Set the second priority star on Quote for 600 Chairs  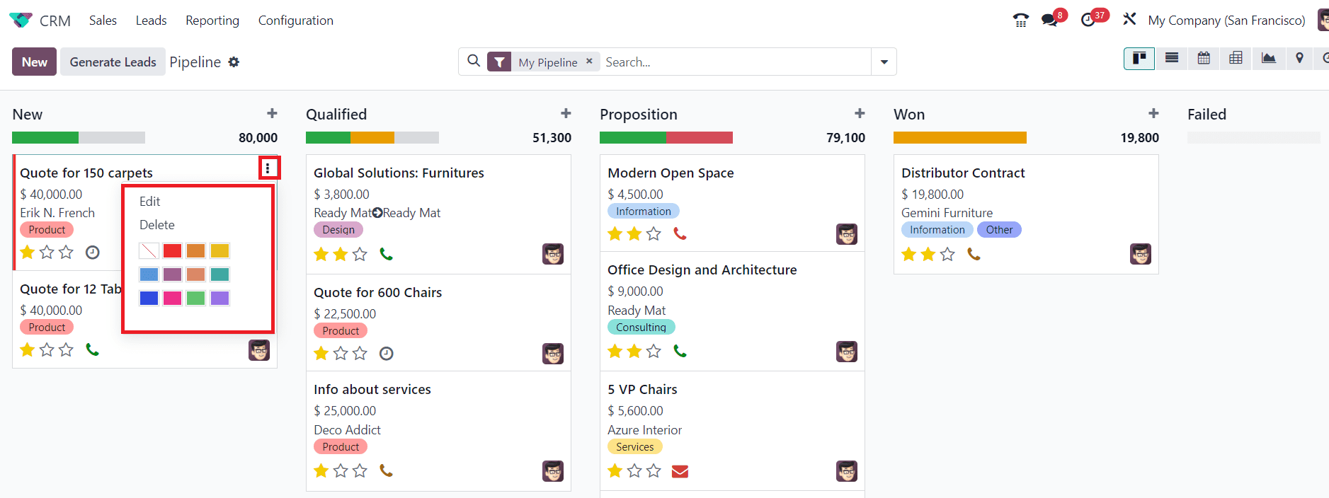pyautogui.click(x=341, y=353)
